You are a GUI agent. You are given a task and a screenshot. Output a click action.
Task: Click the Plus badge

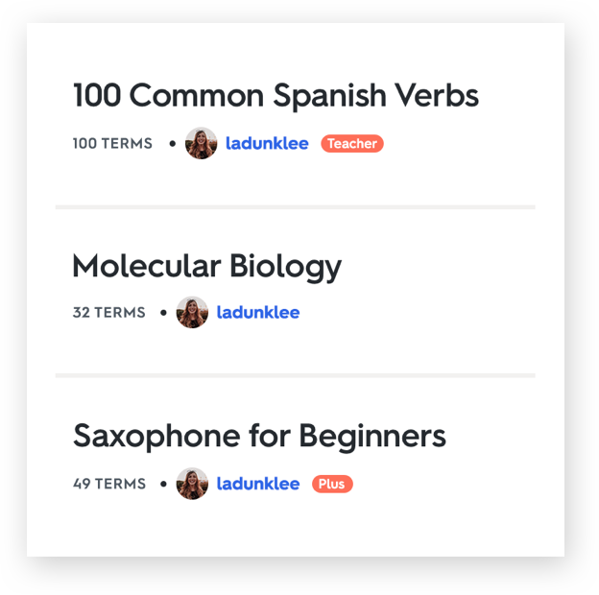[332, 484]
